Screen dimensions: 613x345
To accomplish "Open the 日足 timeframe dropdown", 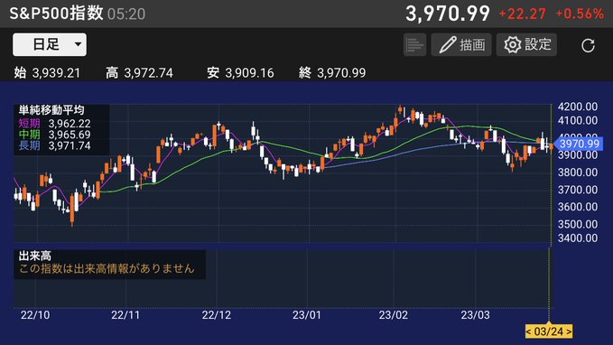I will pyautogui.click(x=50, y=44).
